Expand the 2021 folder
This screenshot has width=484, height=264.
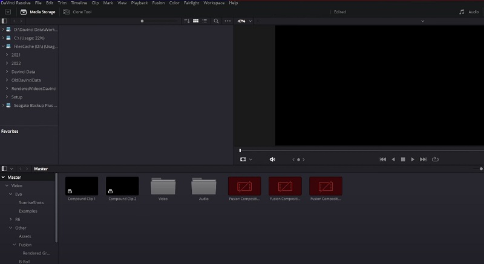[7, 55]
